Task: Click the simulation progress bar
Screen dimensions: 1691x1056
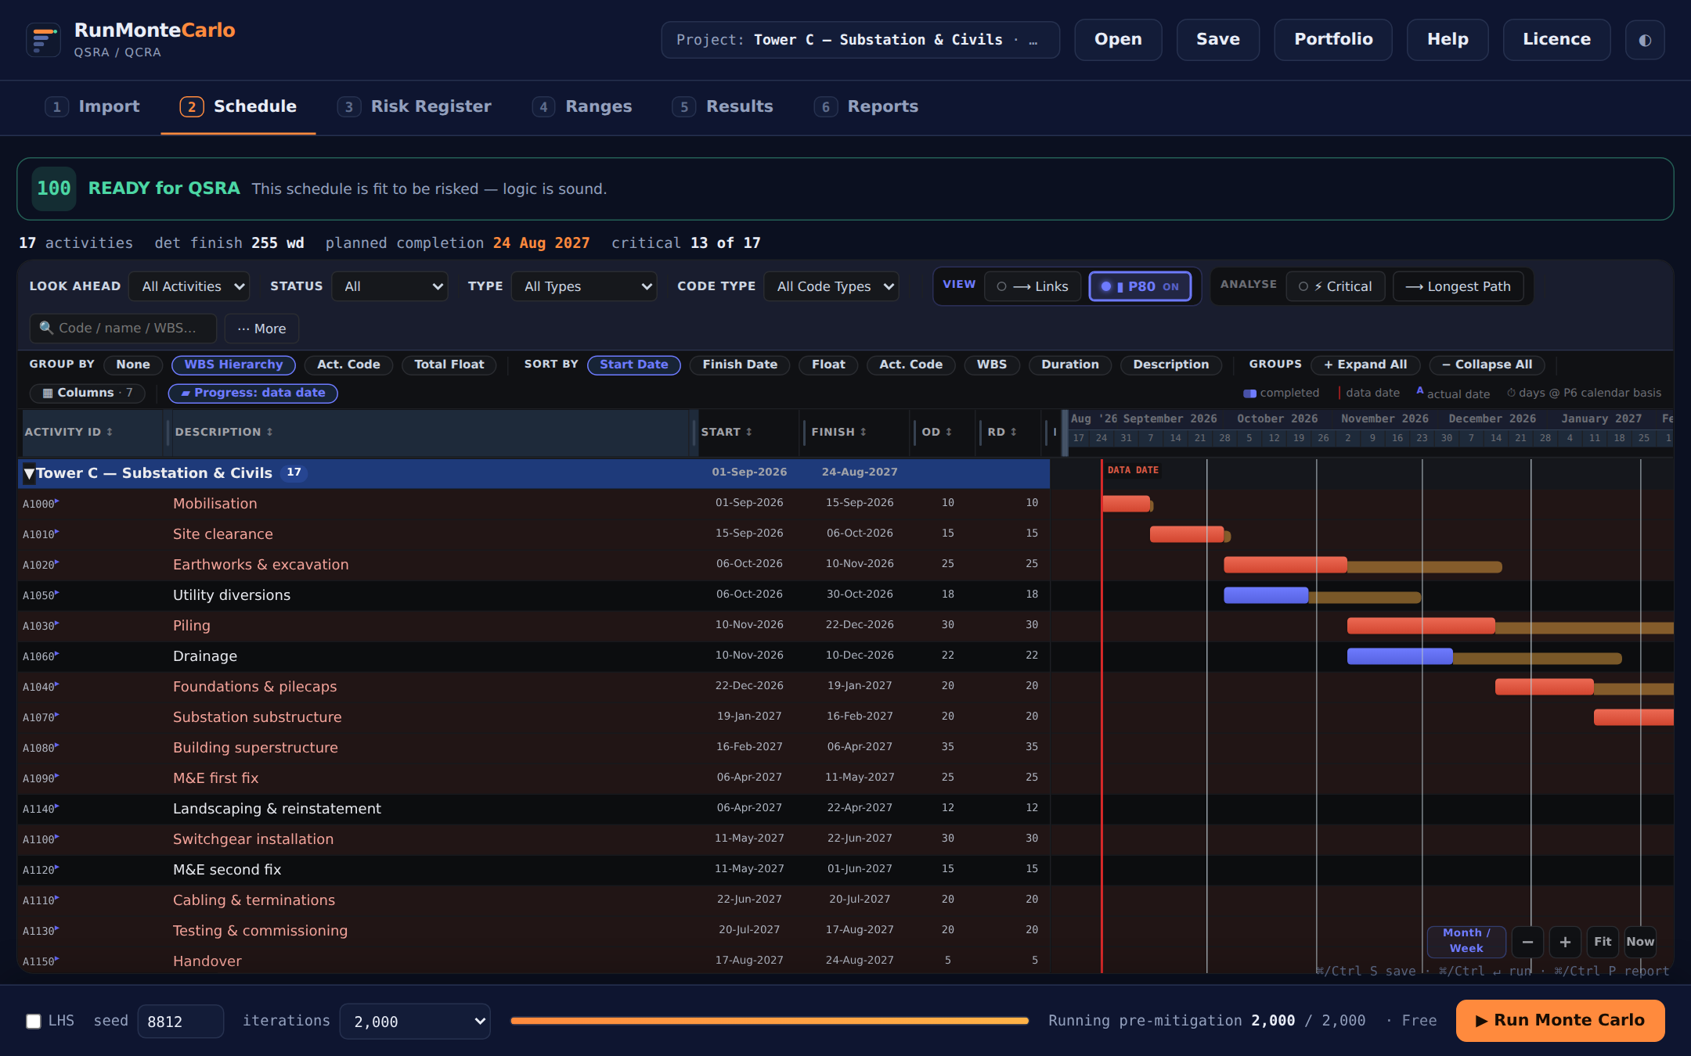Action: 770,1021
